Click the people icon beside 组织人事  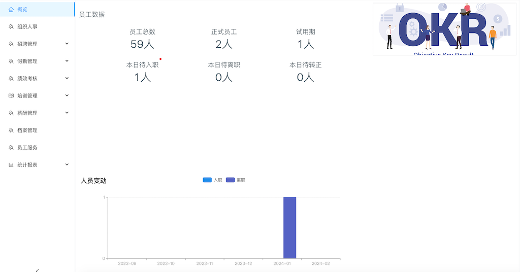[x=11, y=27]
